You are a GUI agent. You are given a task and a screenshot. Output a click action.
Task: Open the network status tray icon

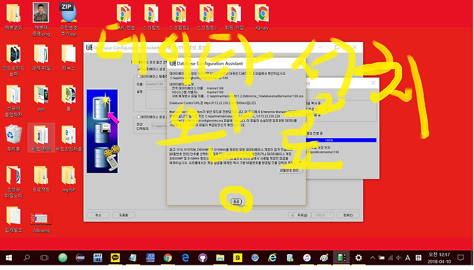click(390, 258)
